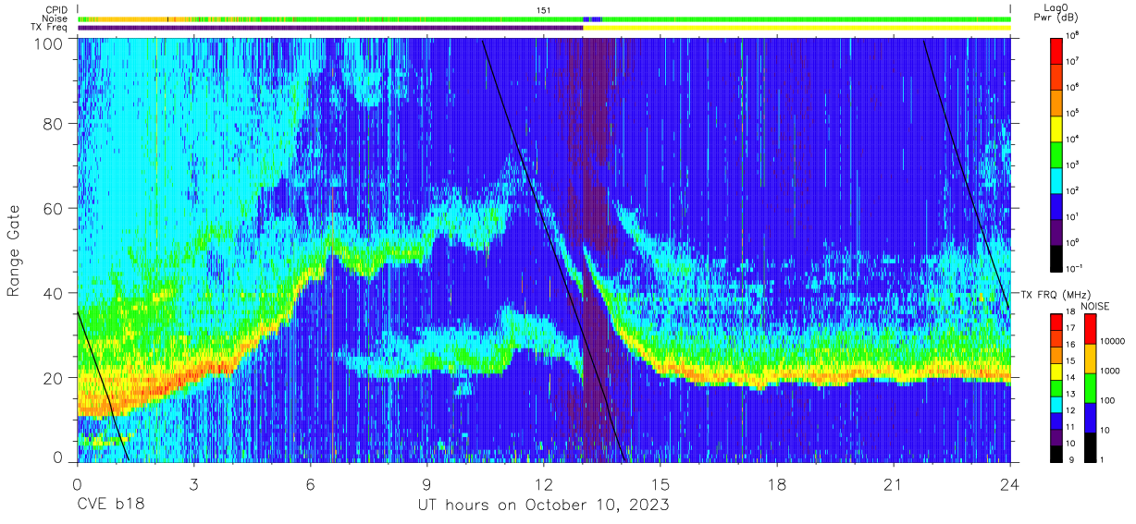1136x524 pixels.
Task: Click the '24' UT hours axis label
Action: click(1010, 485)
